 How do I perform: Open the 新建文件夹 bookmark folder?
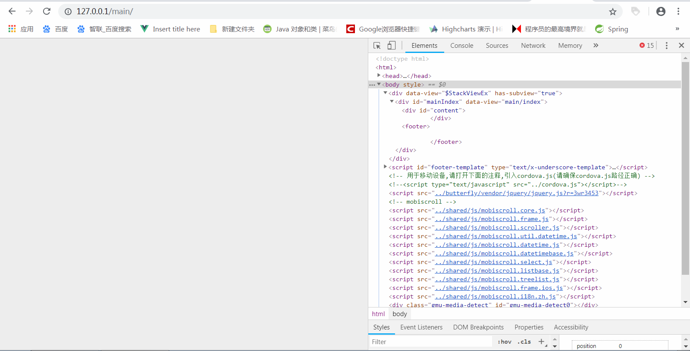pos(232,29)
